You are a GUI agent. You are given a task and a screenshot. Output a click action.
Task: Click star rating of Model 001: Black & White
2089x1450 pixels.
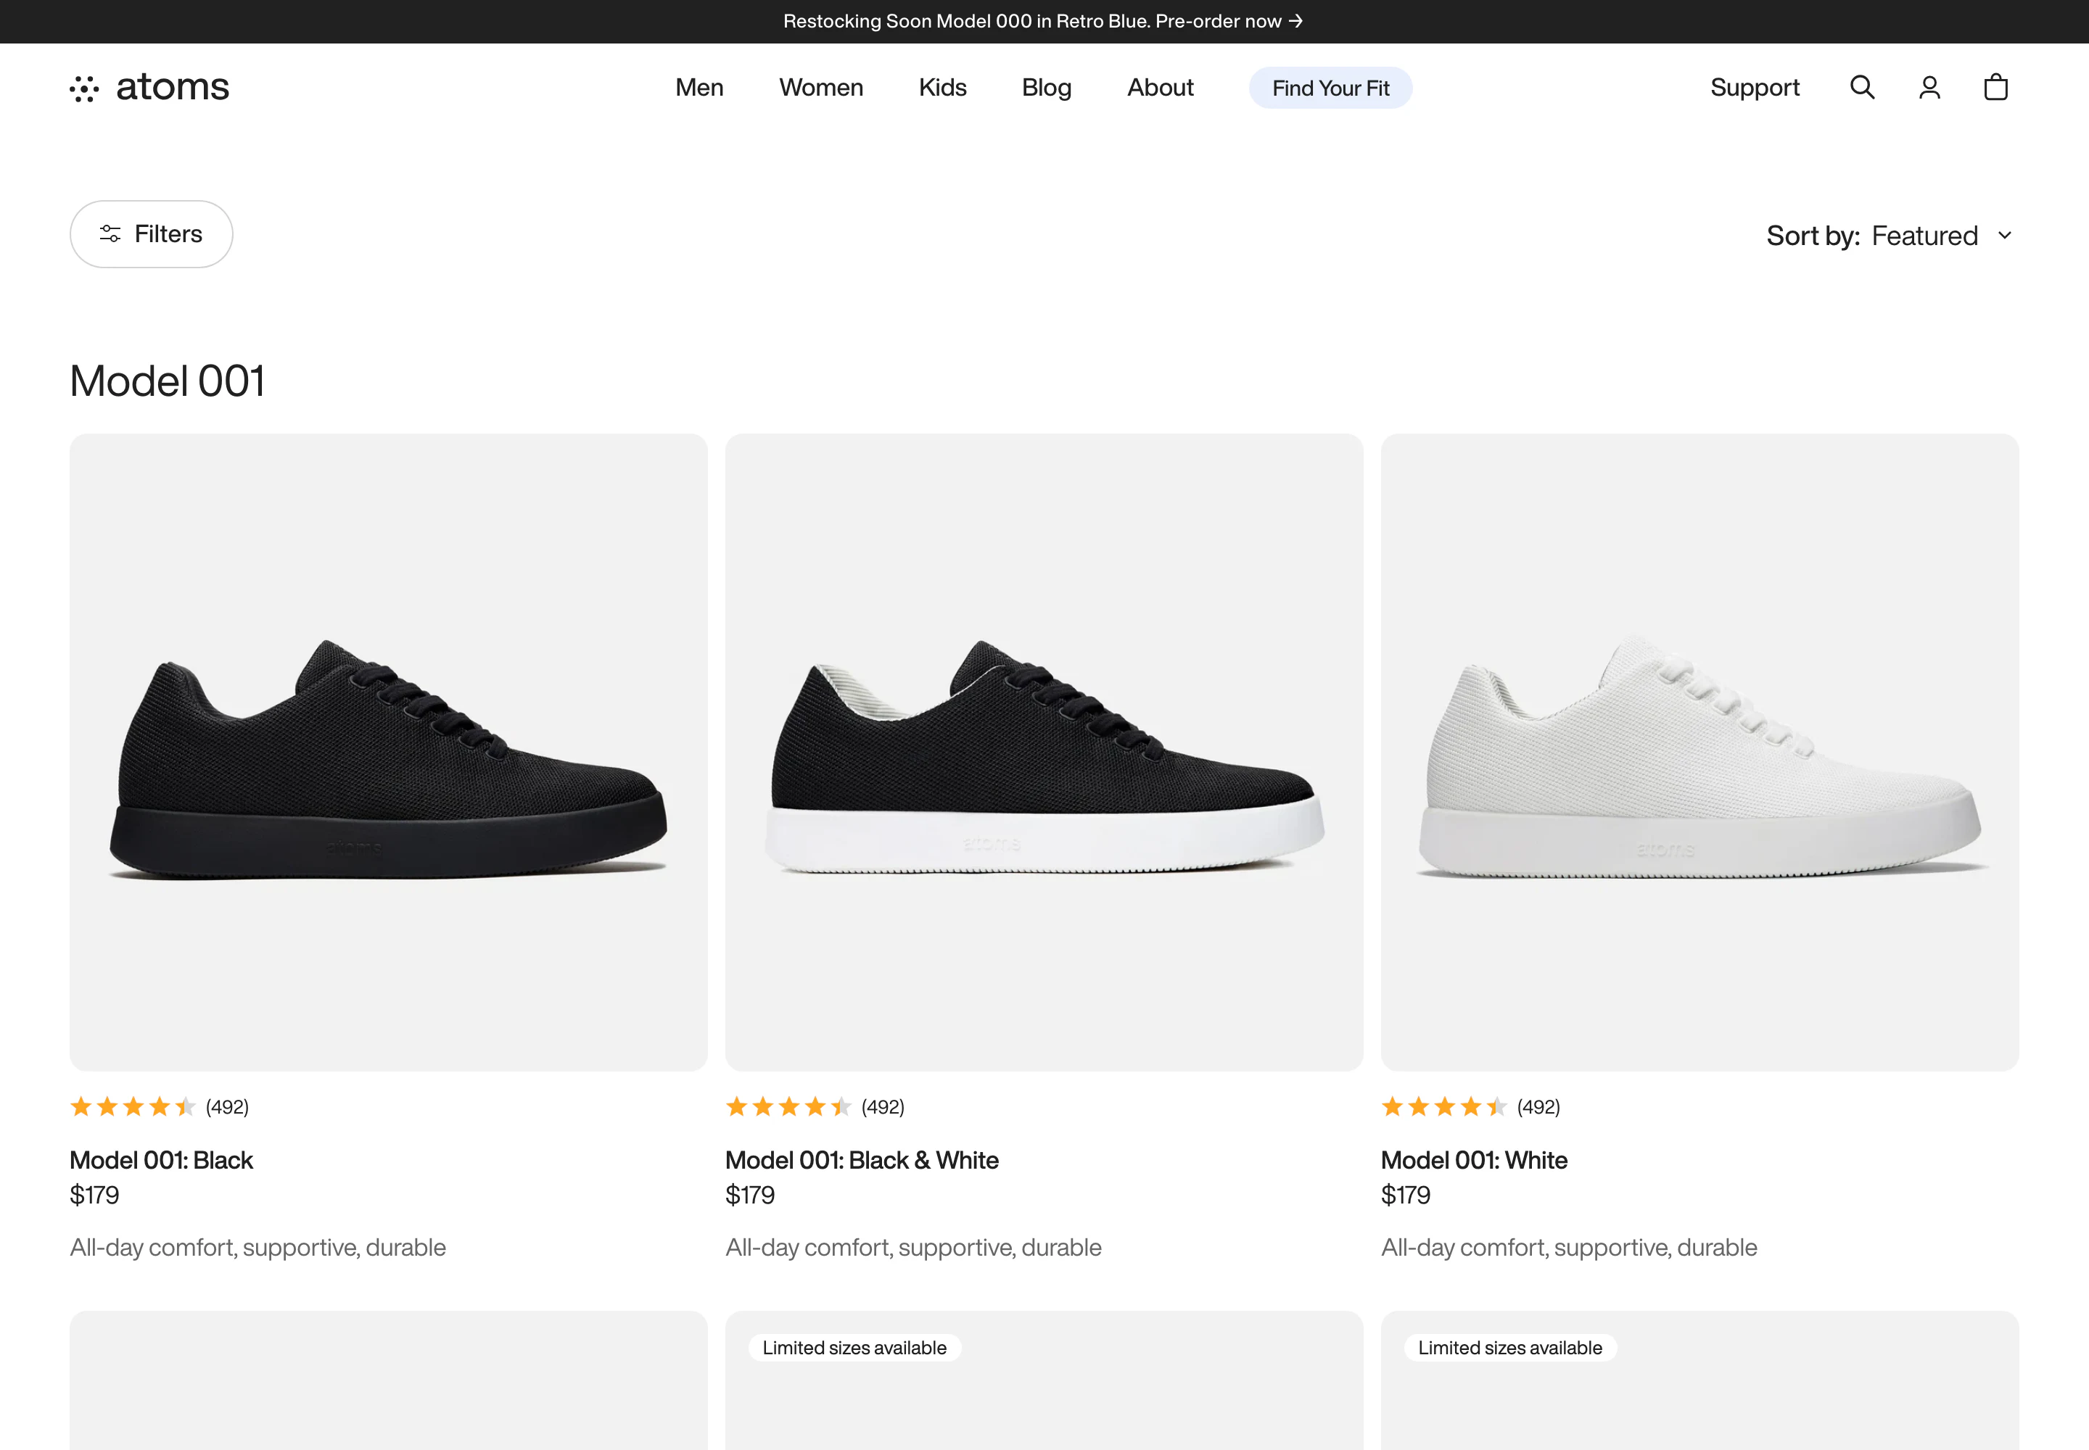788,1106
